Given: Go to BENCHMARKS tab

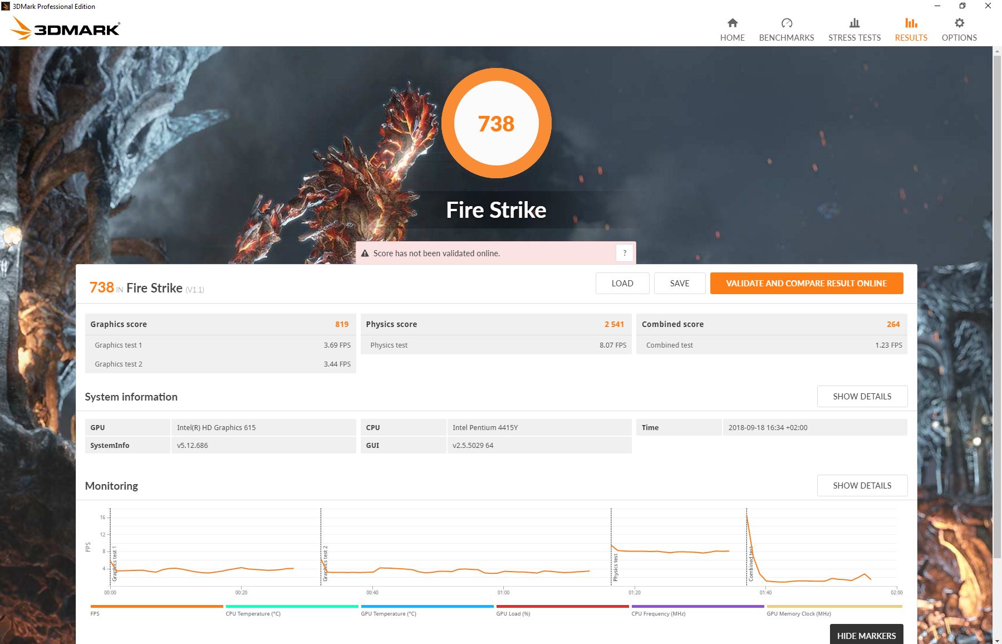Looking at the screenshot, I should pyautogui.click(x=786, y=30).
